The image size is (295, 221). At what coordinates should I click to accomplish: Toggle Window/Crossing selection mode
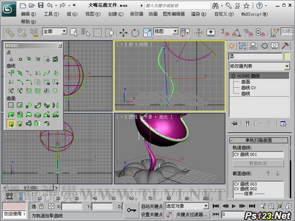pos(109,33)
